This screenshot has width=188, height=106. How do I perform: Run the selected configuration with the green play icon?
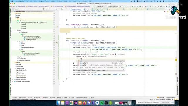click(x=125, y=6)
